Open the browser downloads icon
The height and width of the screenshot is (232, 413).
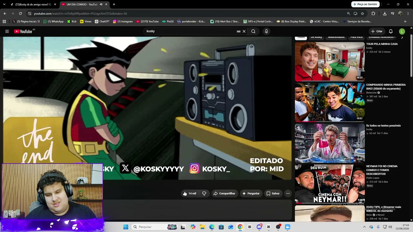click(x=385, y=14)
